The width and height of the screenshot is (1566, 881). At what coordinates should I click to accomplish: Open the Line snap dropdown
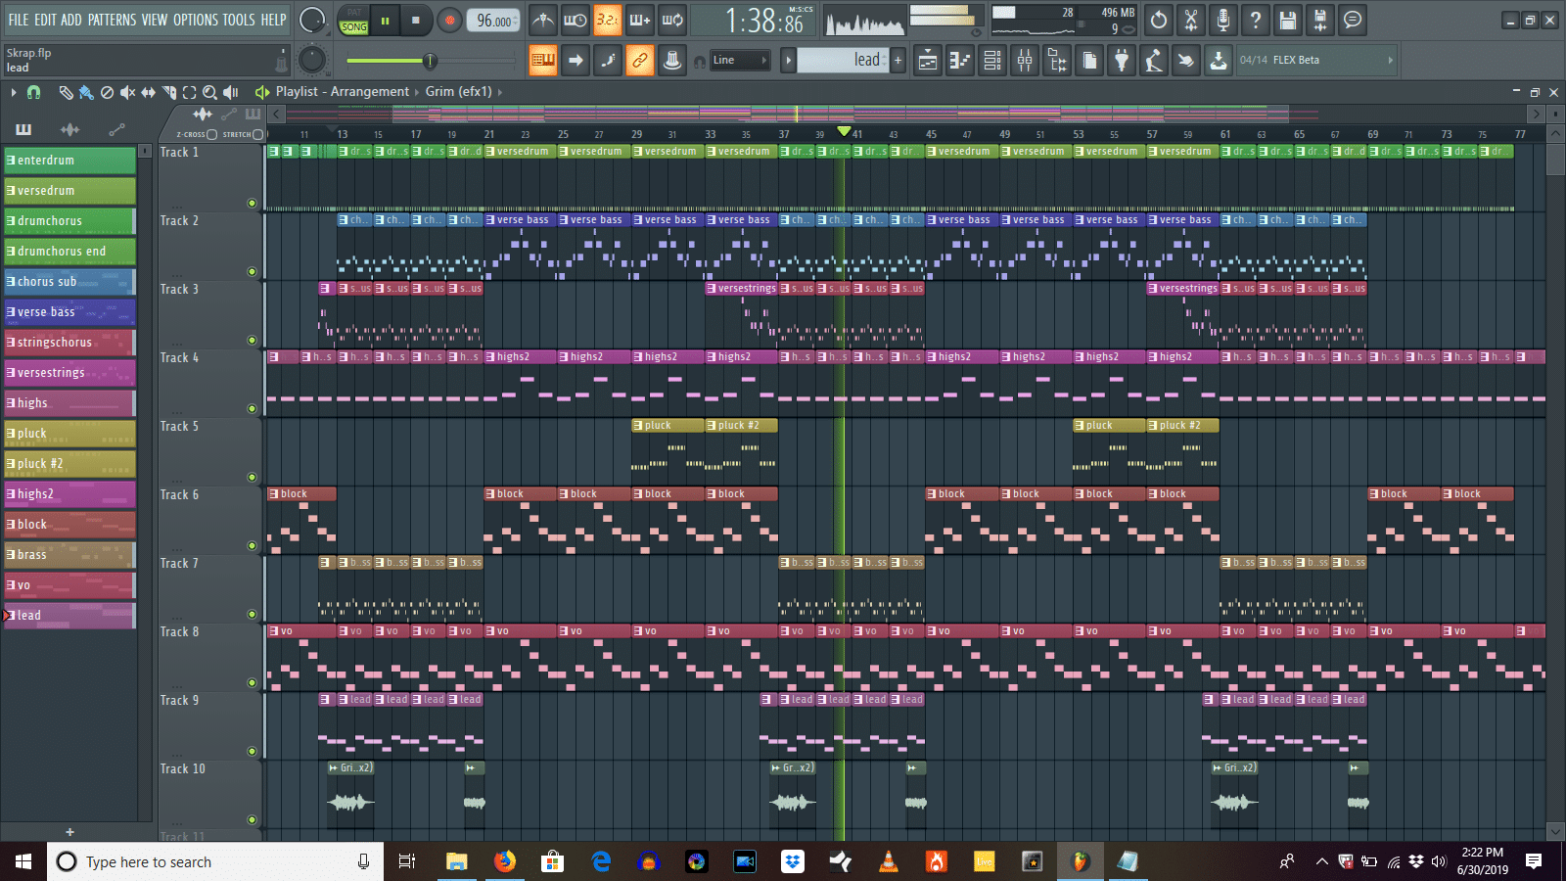739,61
